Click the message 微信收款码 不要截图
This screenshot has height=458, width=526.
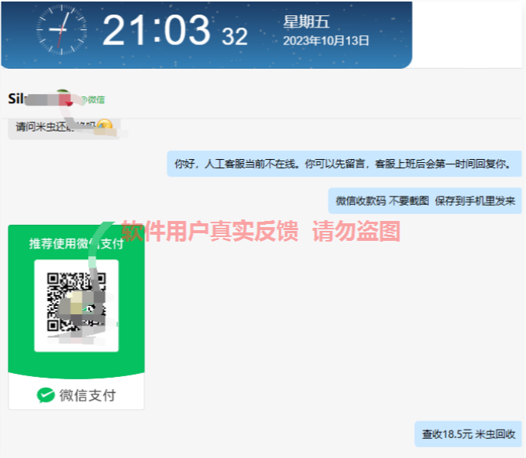pos(425,200)
